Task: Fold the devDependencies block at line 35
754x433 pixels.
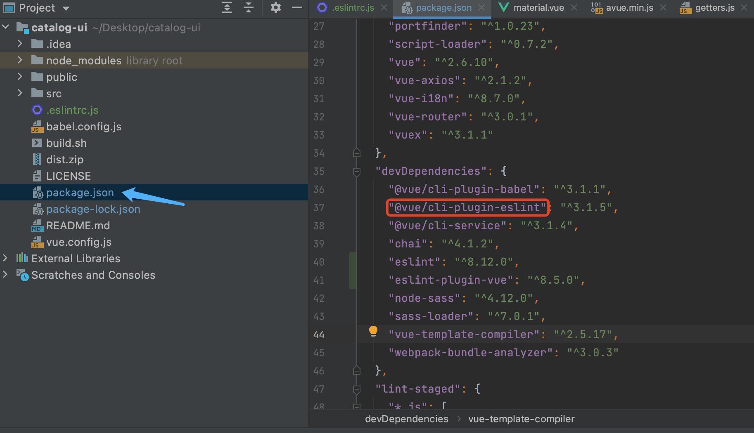Action: (357, 172)
